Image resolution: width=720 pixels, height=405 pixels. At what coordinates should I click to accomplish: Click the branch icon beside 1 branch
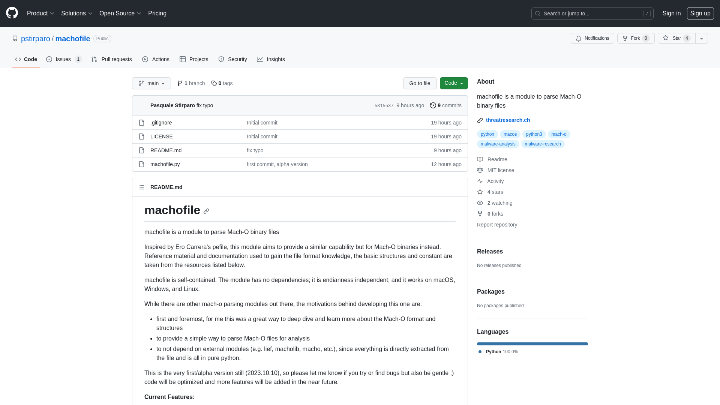[x=180, y=83]
